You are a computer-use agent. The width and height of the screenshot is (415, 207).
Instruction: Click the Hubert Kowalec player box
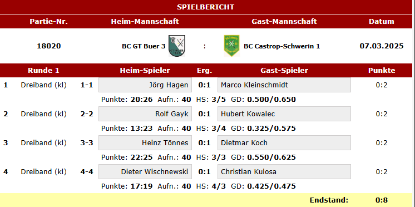[284, 114]
